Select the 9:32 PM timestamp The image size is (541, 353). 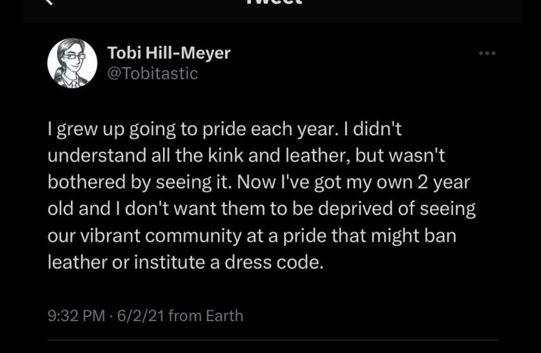(76, 316)
